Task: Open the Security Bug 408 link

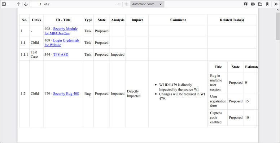Action: [66, 93]
